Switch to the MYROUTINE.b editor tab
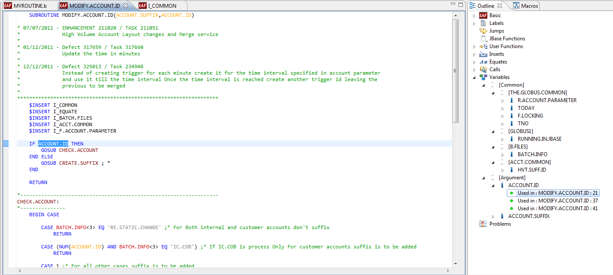Image resolution: width=613 pixels, height=275 pixels. 25,6
